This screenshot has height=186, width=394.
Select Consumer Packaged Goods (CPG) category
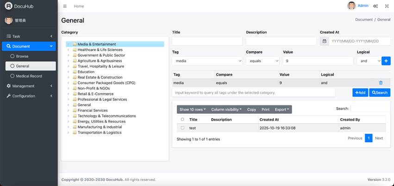coord(106,83)
